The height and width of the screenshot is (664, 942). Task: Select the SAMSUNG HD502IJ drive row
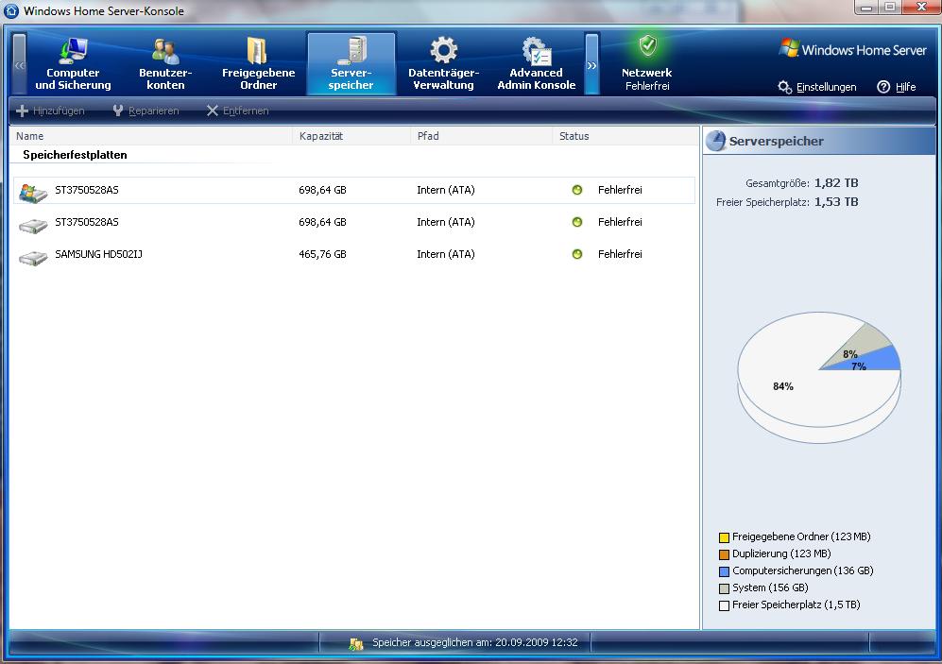coord(98,254)
